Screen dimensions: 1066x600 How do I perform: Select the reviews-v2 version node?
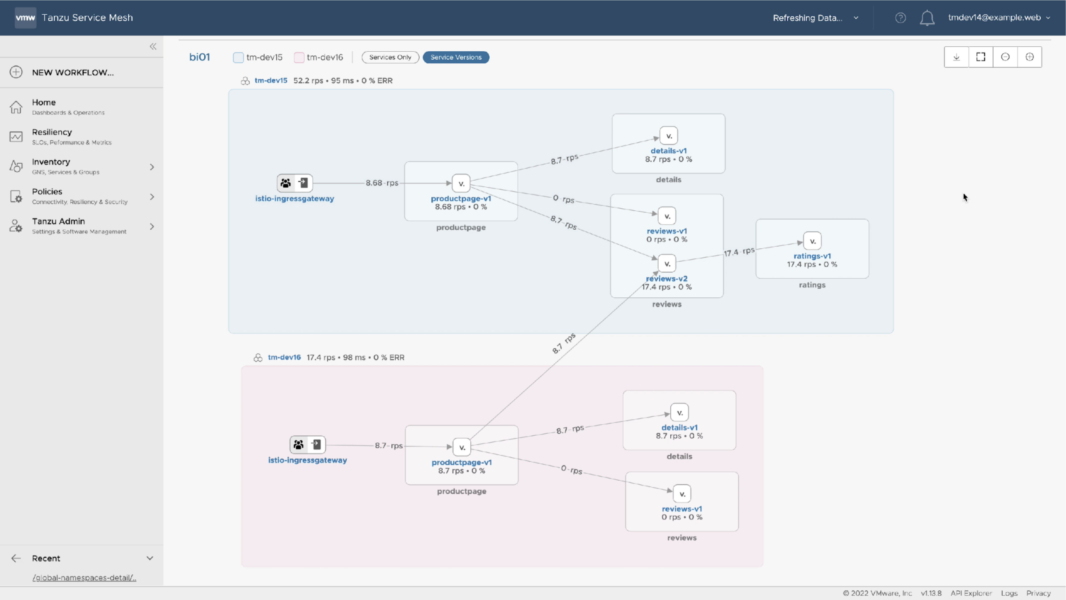click(x=667, y=263)
